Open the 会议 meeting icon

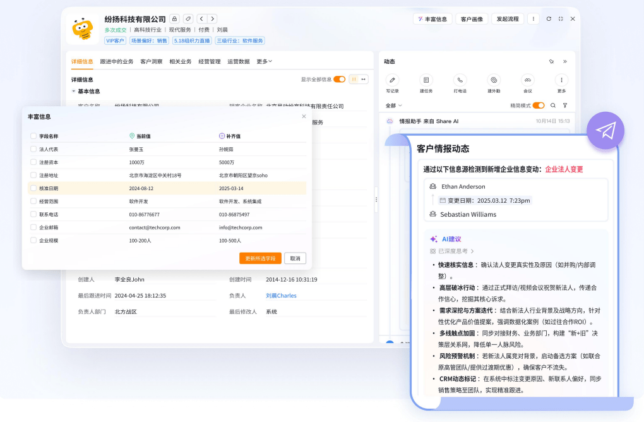527,80
